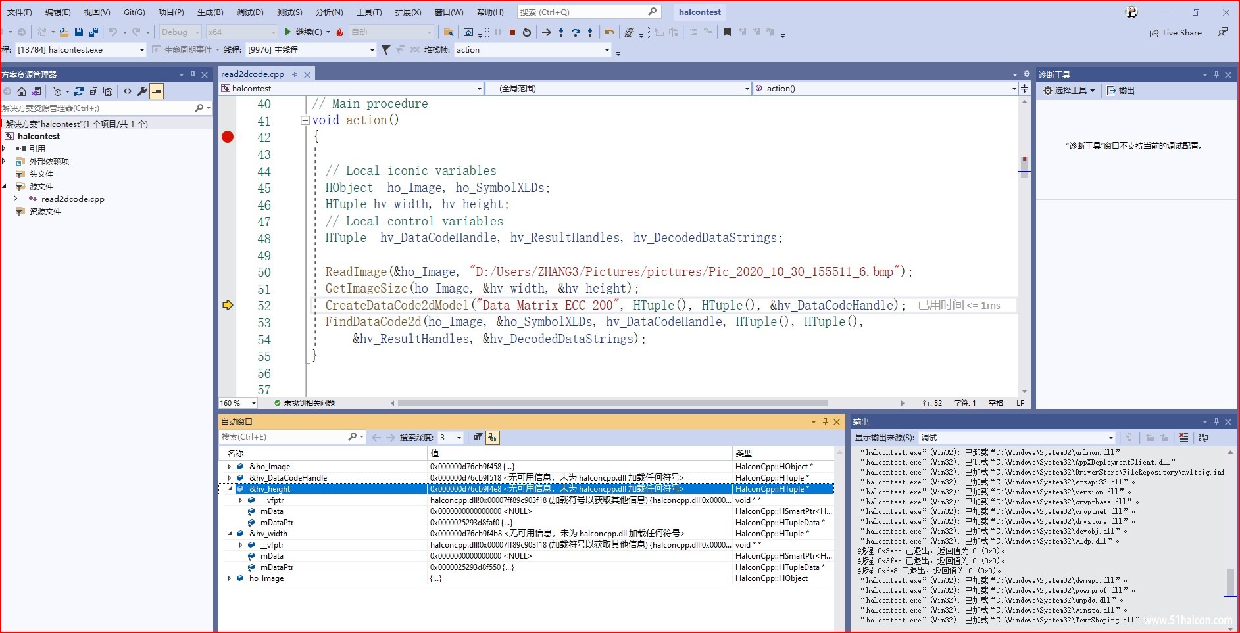The image size is (1240, 633).
Task: Click Show All Files icon in Solution Explorer
Action: pyautogui.click(x=108, y=91)
